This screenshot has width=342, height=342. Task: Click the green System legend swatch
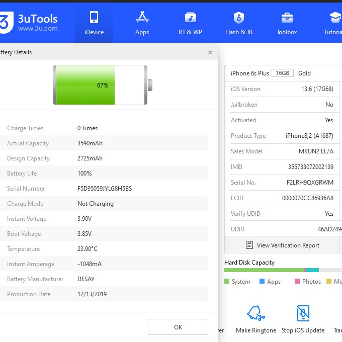227,281
